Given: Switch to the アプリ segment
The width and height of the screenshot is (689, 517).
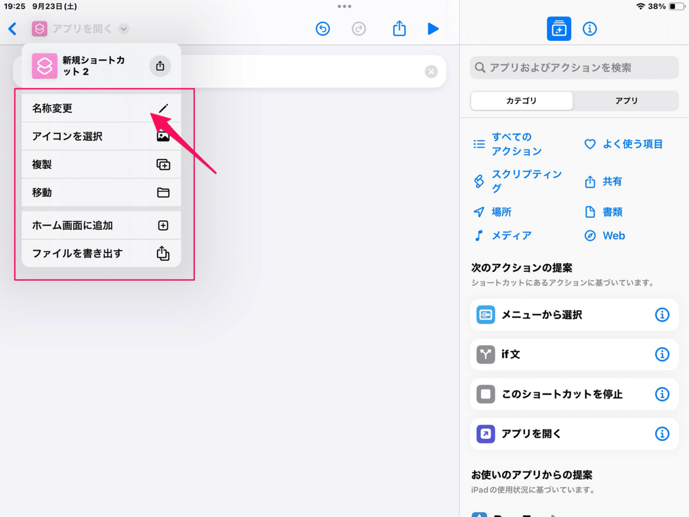Looking at the screenshot, I should [x=626, y=101].
